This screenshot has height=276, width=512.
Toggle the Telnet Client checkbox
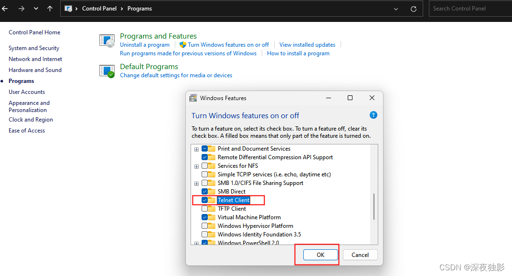[205, 200]
